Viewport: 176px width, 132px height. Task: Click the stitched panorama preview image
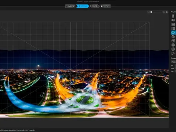(x=84, y=84)
